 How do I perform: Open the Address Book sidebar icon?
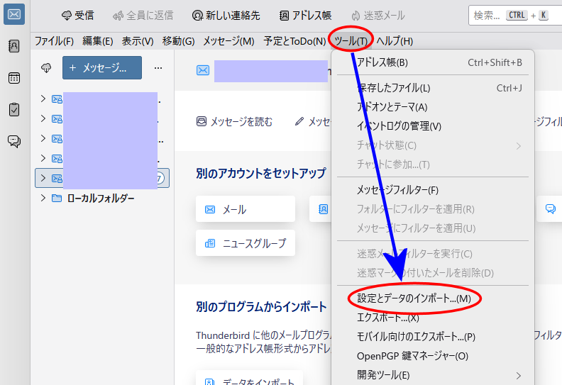click(x=14, y=46)
